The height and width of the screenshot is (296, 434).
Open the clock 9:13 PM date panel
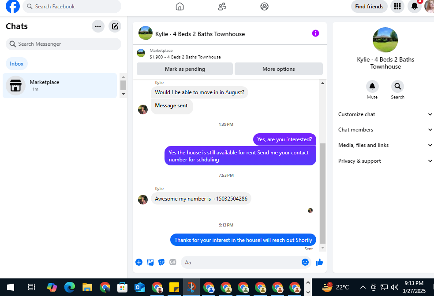(414, 287)
